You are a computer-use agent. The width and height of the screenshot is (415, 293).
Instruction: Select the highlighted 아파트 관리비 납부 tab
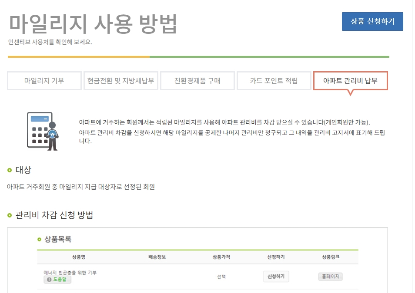click(351, 80)
